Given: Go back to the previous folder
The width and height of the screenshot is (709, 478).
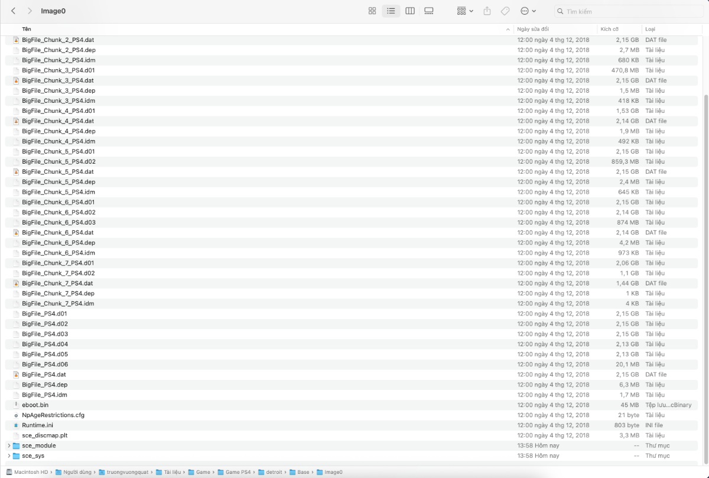Looking at the screenshot, I should 14,11.
